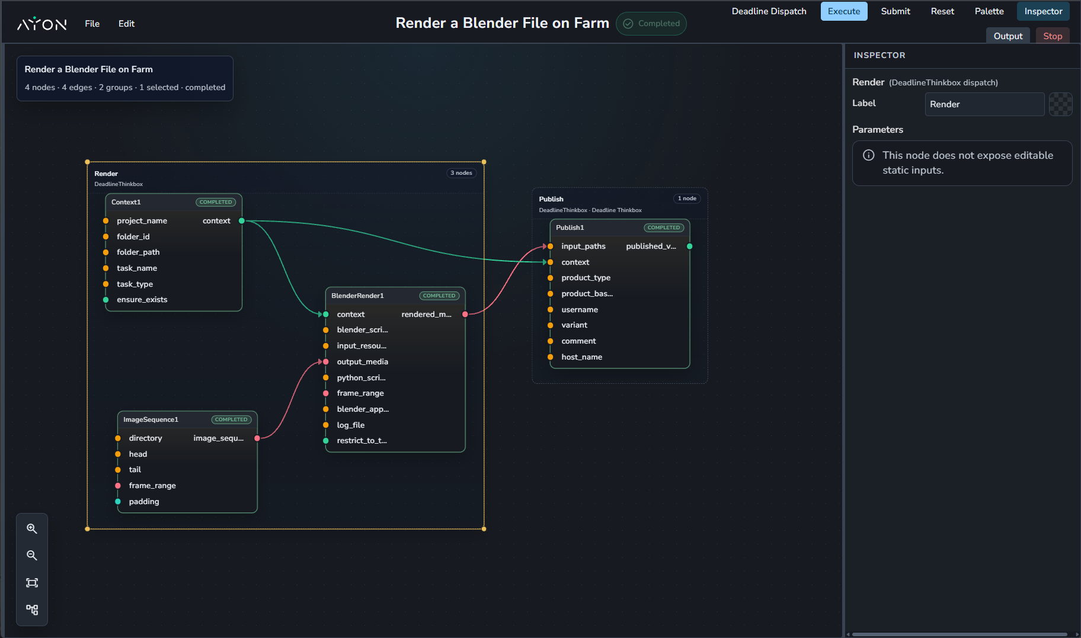Select the Publish1 node header
1081x638 pixels.
620,228
